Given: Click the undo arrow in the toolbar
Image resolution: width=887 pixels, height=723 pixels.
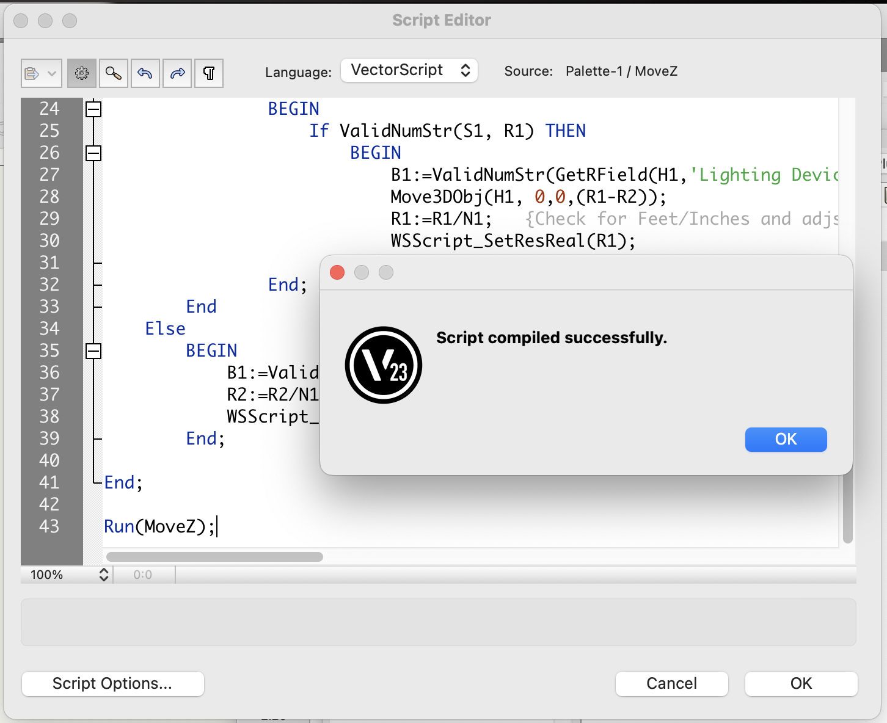Looking at the screenshot, I should point(145,73).
